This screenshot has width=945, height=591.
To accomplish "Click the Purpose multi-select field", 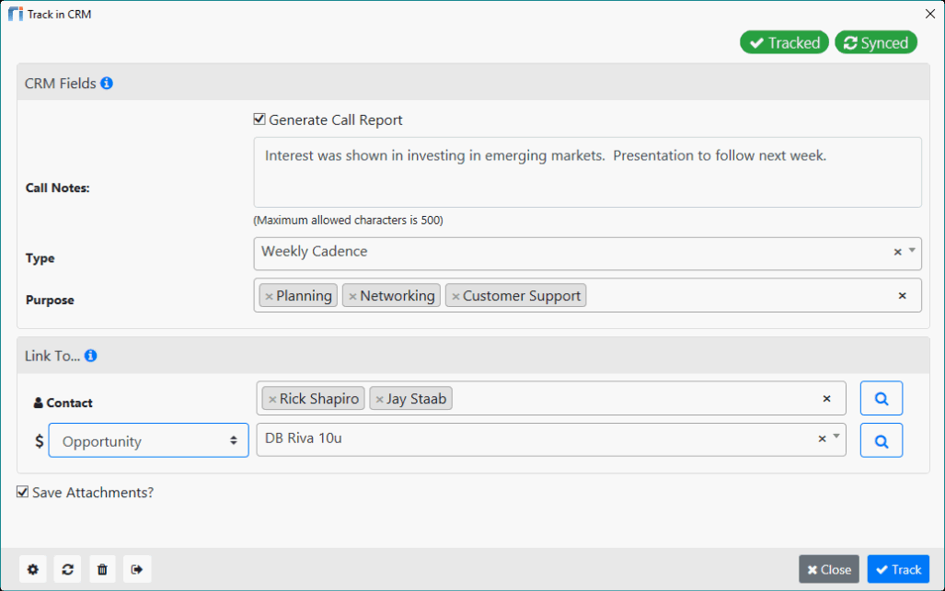I will (x=588, y=296).
